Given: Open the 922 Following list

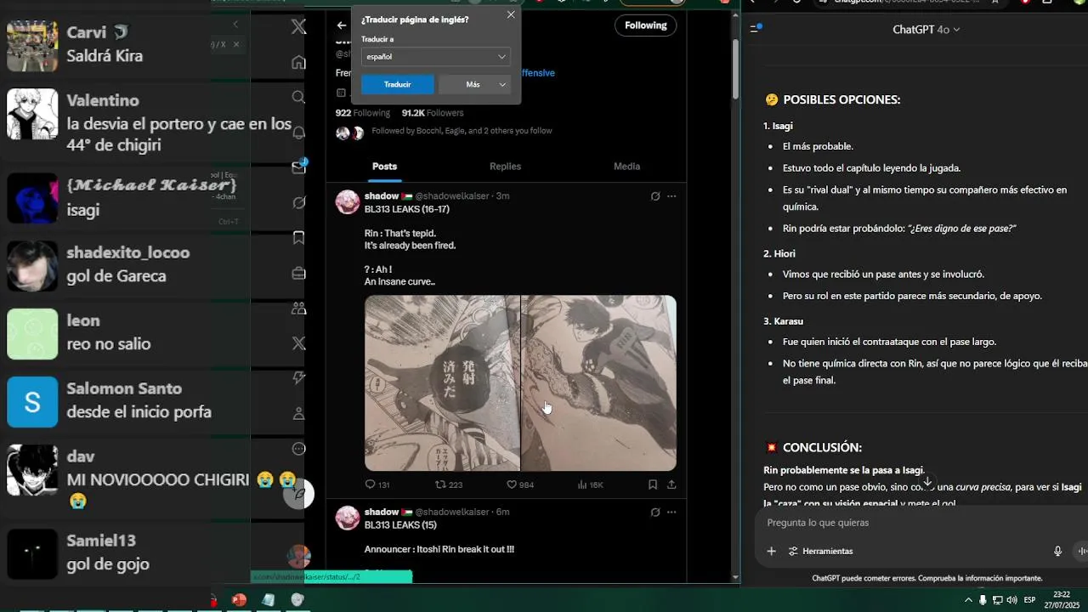Looking at the screenshot, I should [x=362, y=113].
